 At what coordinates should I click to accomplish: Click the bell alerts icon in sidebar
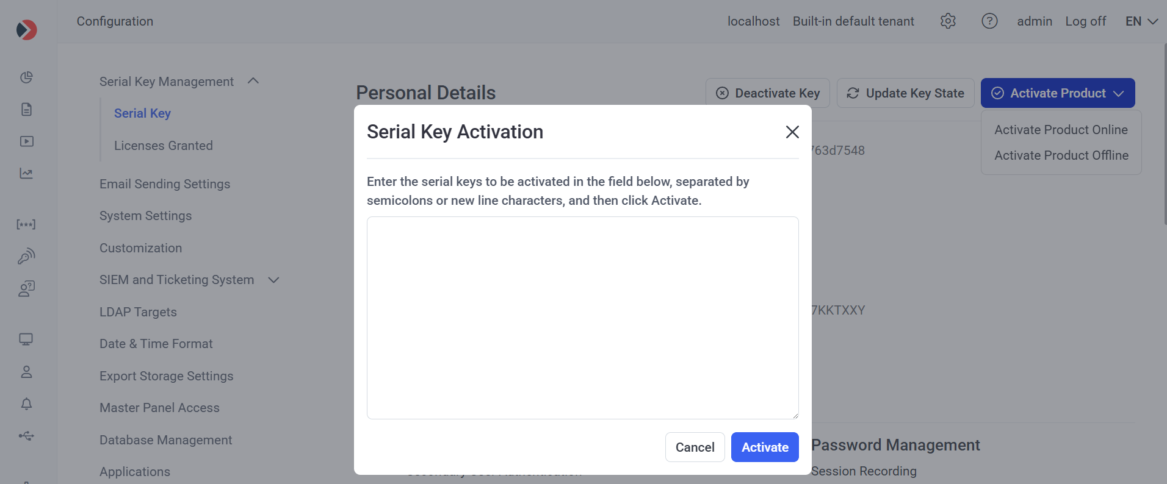26,404
